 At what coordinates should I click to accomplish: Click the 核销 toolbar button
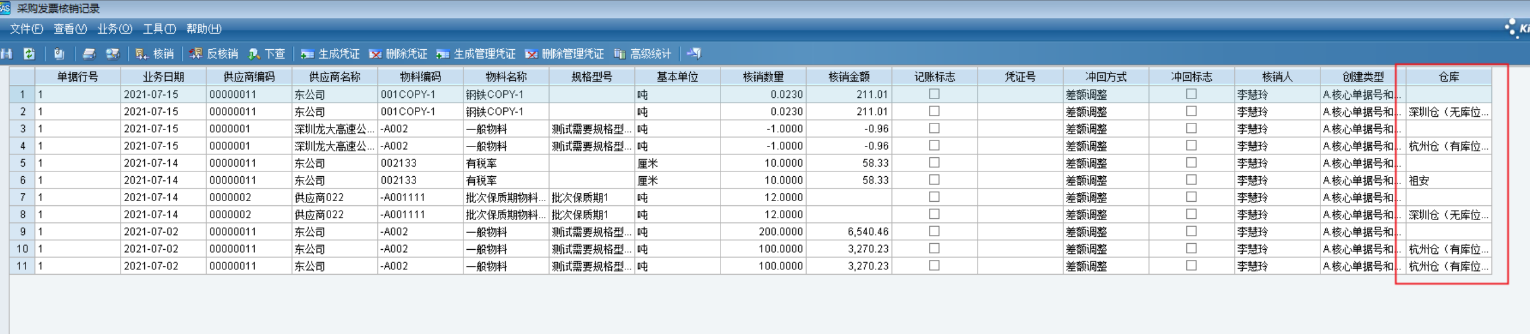155,54
